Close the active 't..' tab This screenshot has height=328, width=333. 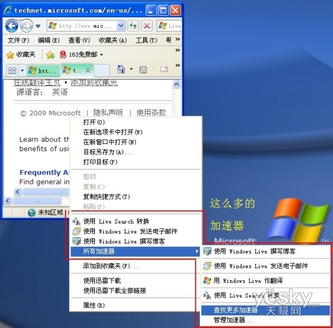(x=88, y=70)
